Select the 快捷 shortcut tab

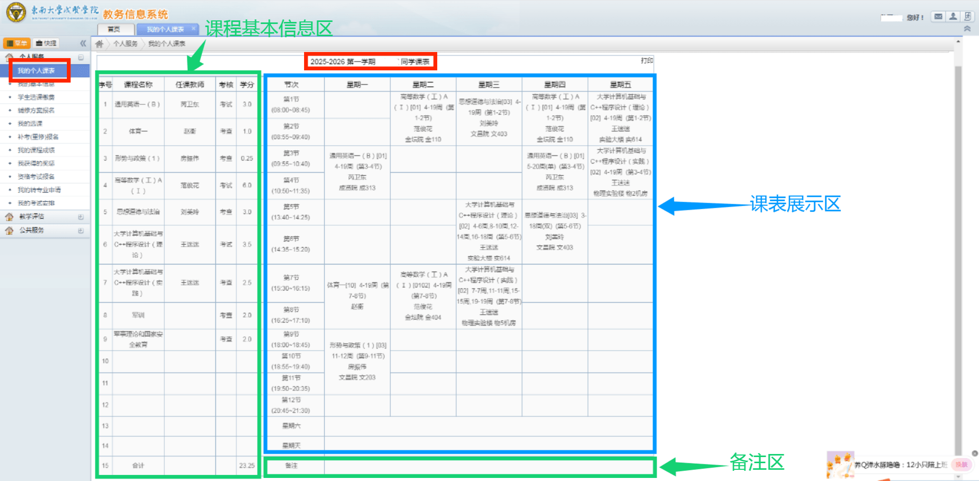[x=46, y=43]
